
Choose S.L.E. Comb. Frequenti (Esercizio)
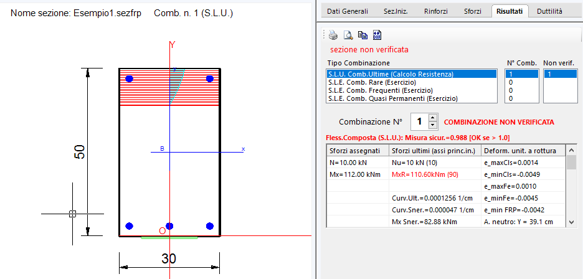coord(412,90)
